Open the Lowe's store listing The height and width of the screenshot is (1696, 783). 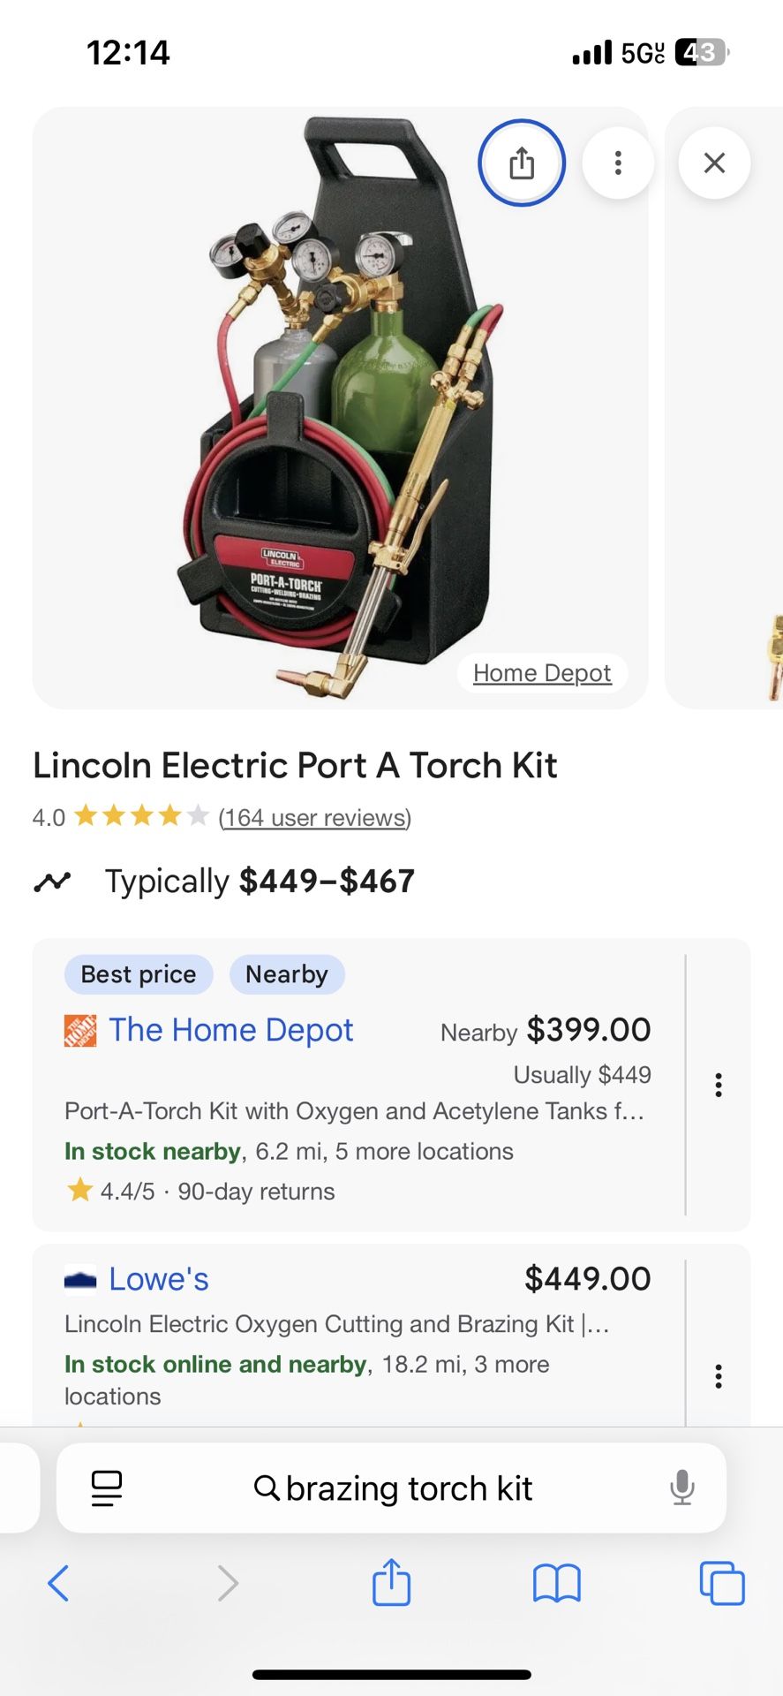159,1279
